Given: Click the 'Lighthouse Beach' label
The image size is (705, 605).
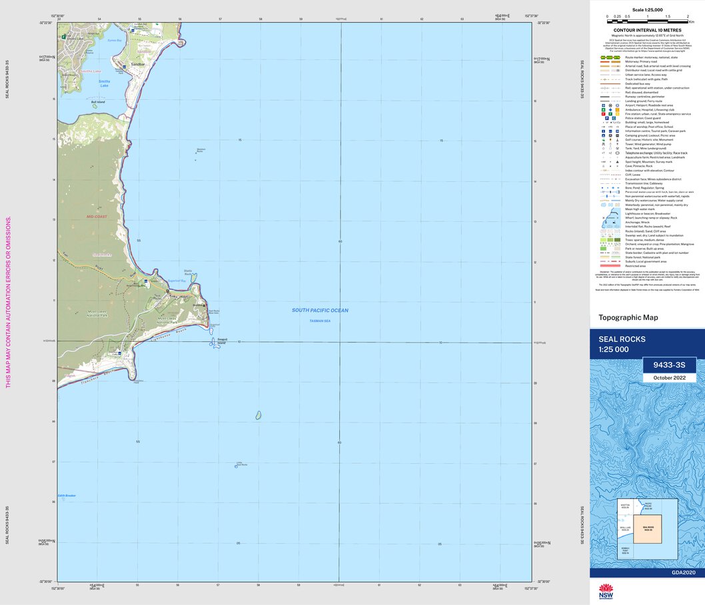Looking at the screenshot, I should coord(168,335).
